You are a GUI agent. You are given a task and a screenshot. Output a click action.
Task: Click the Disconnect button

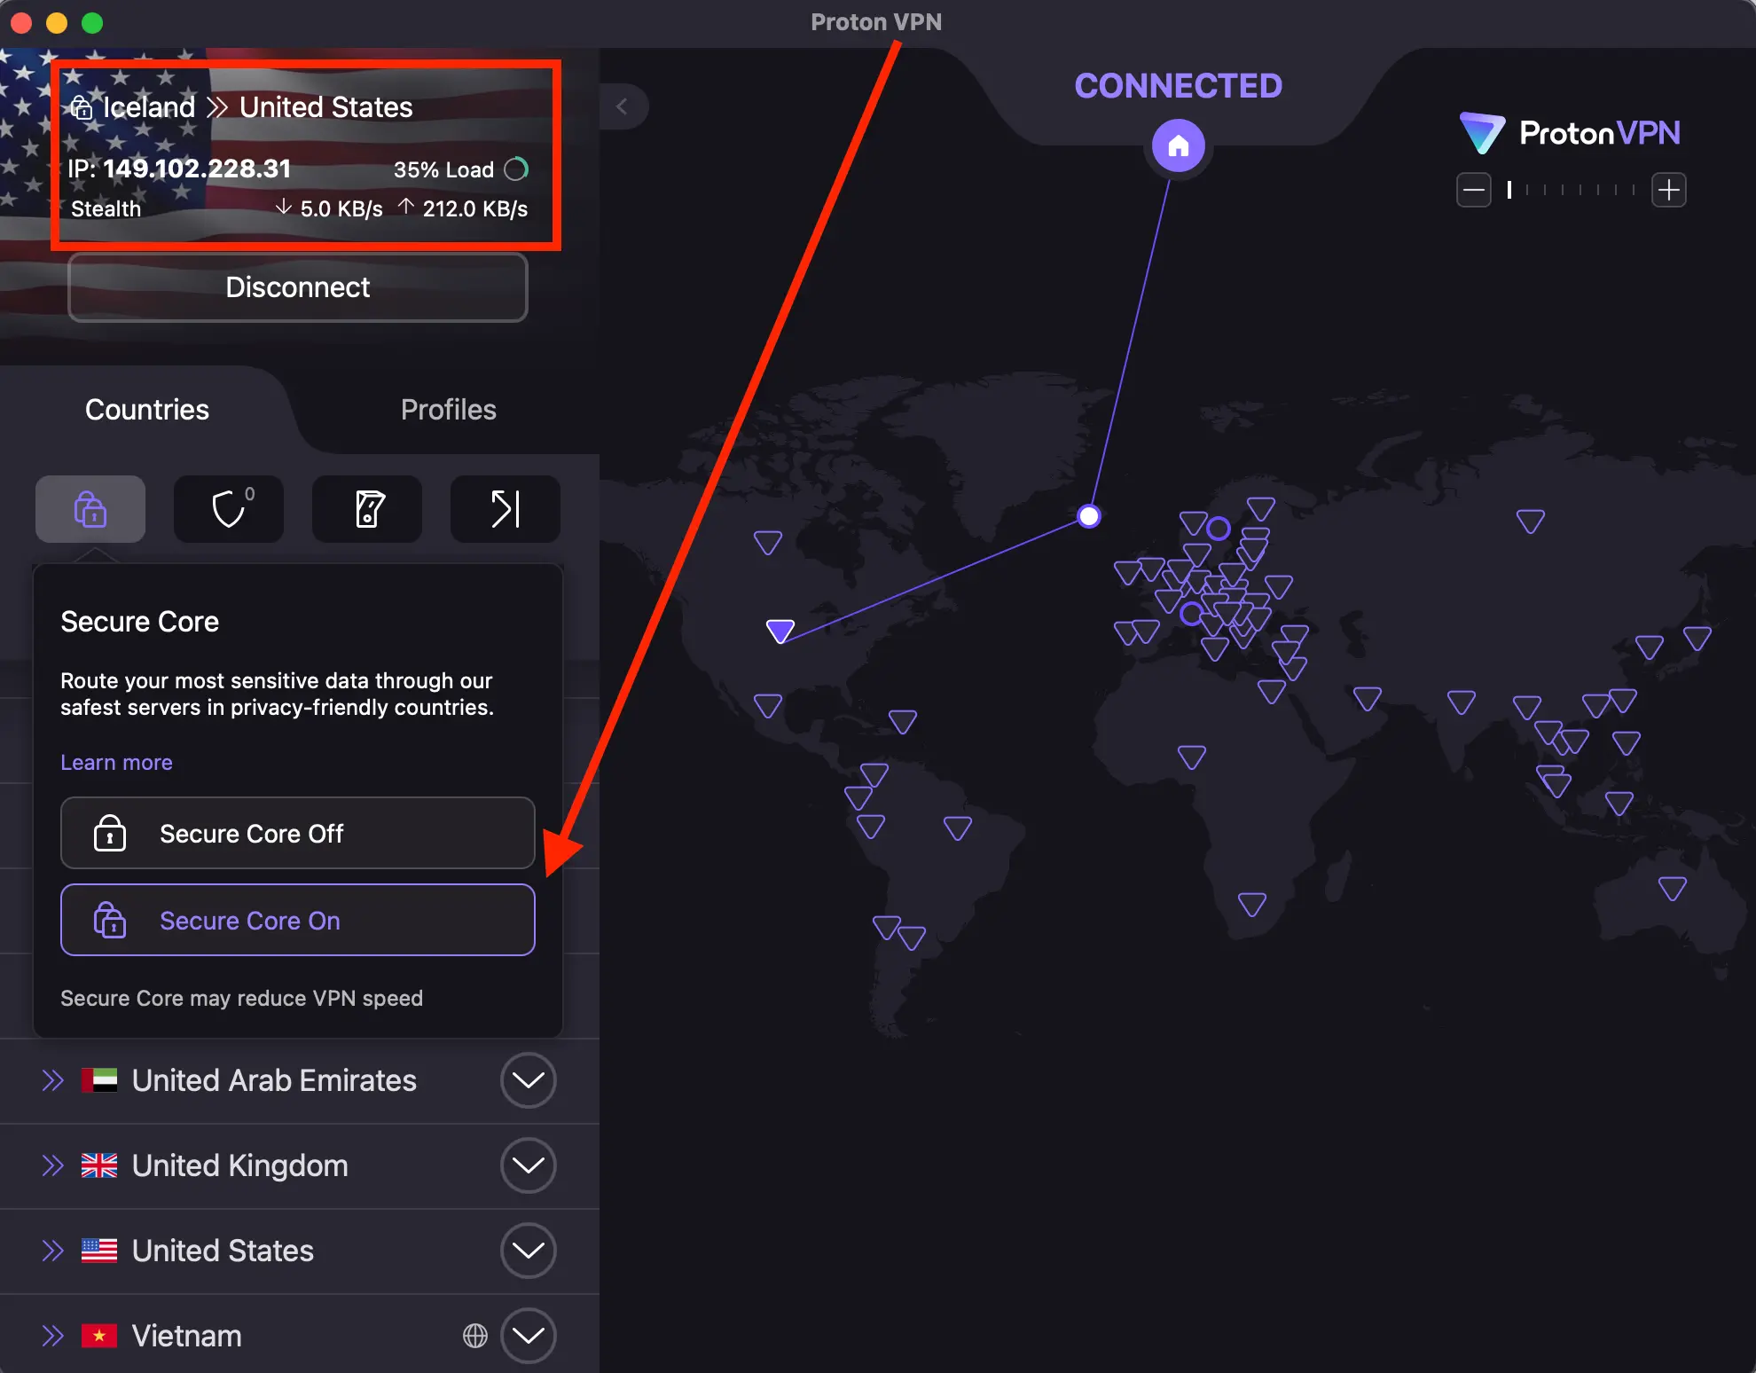297,286
